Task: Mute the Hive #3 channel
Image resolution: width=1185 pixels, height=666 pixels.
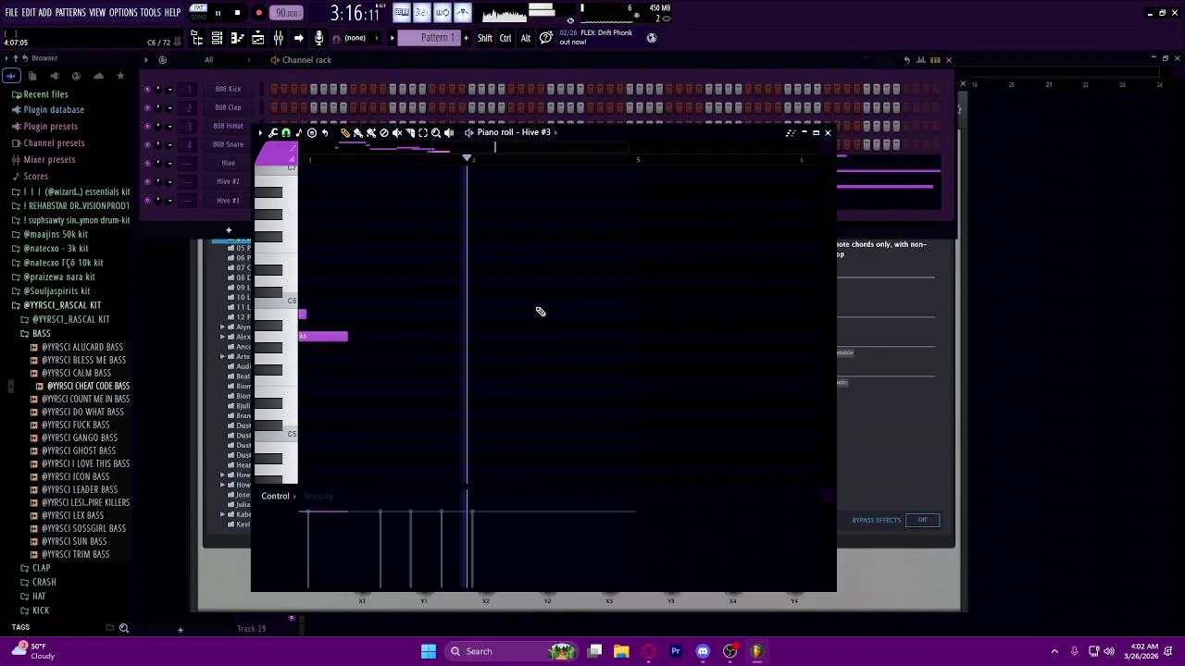Action: click(x=147, y=200)
